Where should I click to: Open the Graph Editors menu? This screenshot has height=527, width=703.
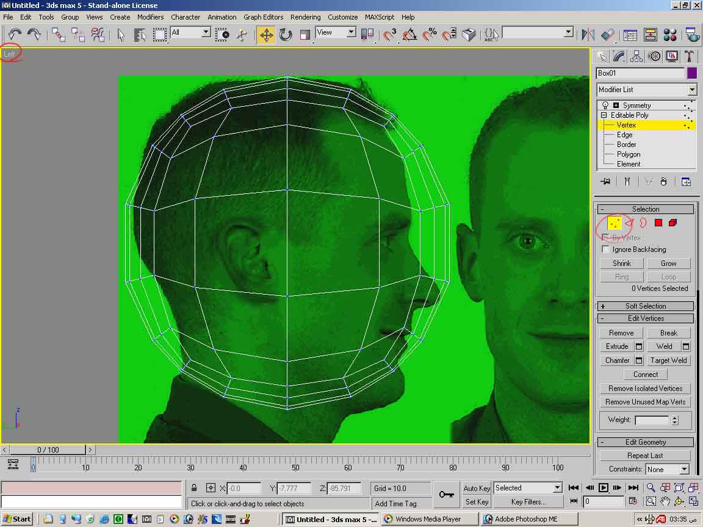(263, 17)
